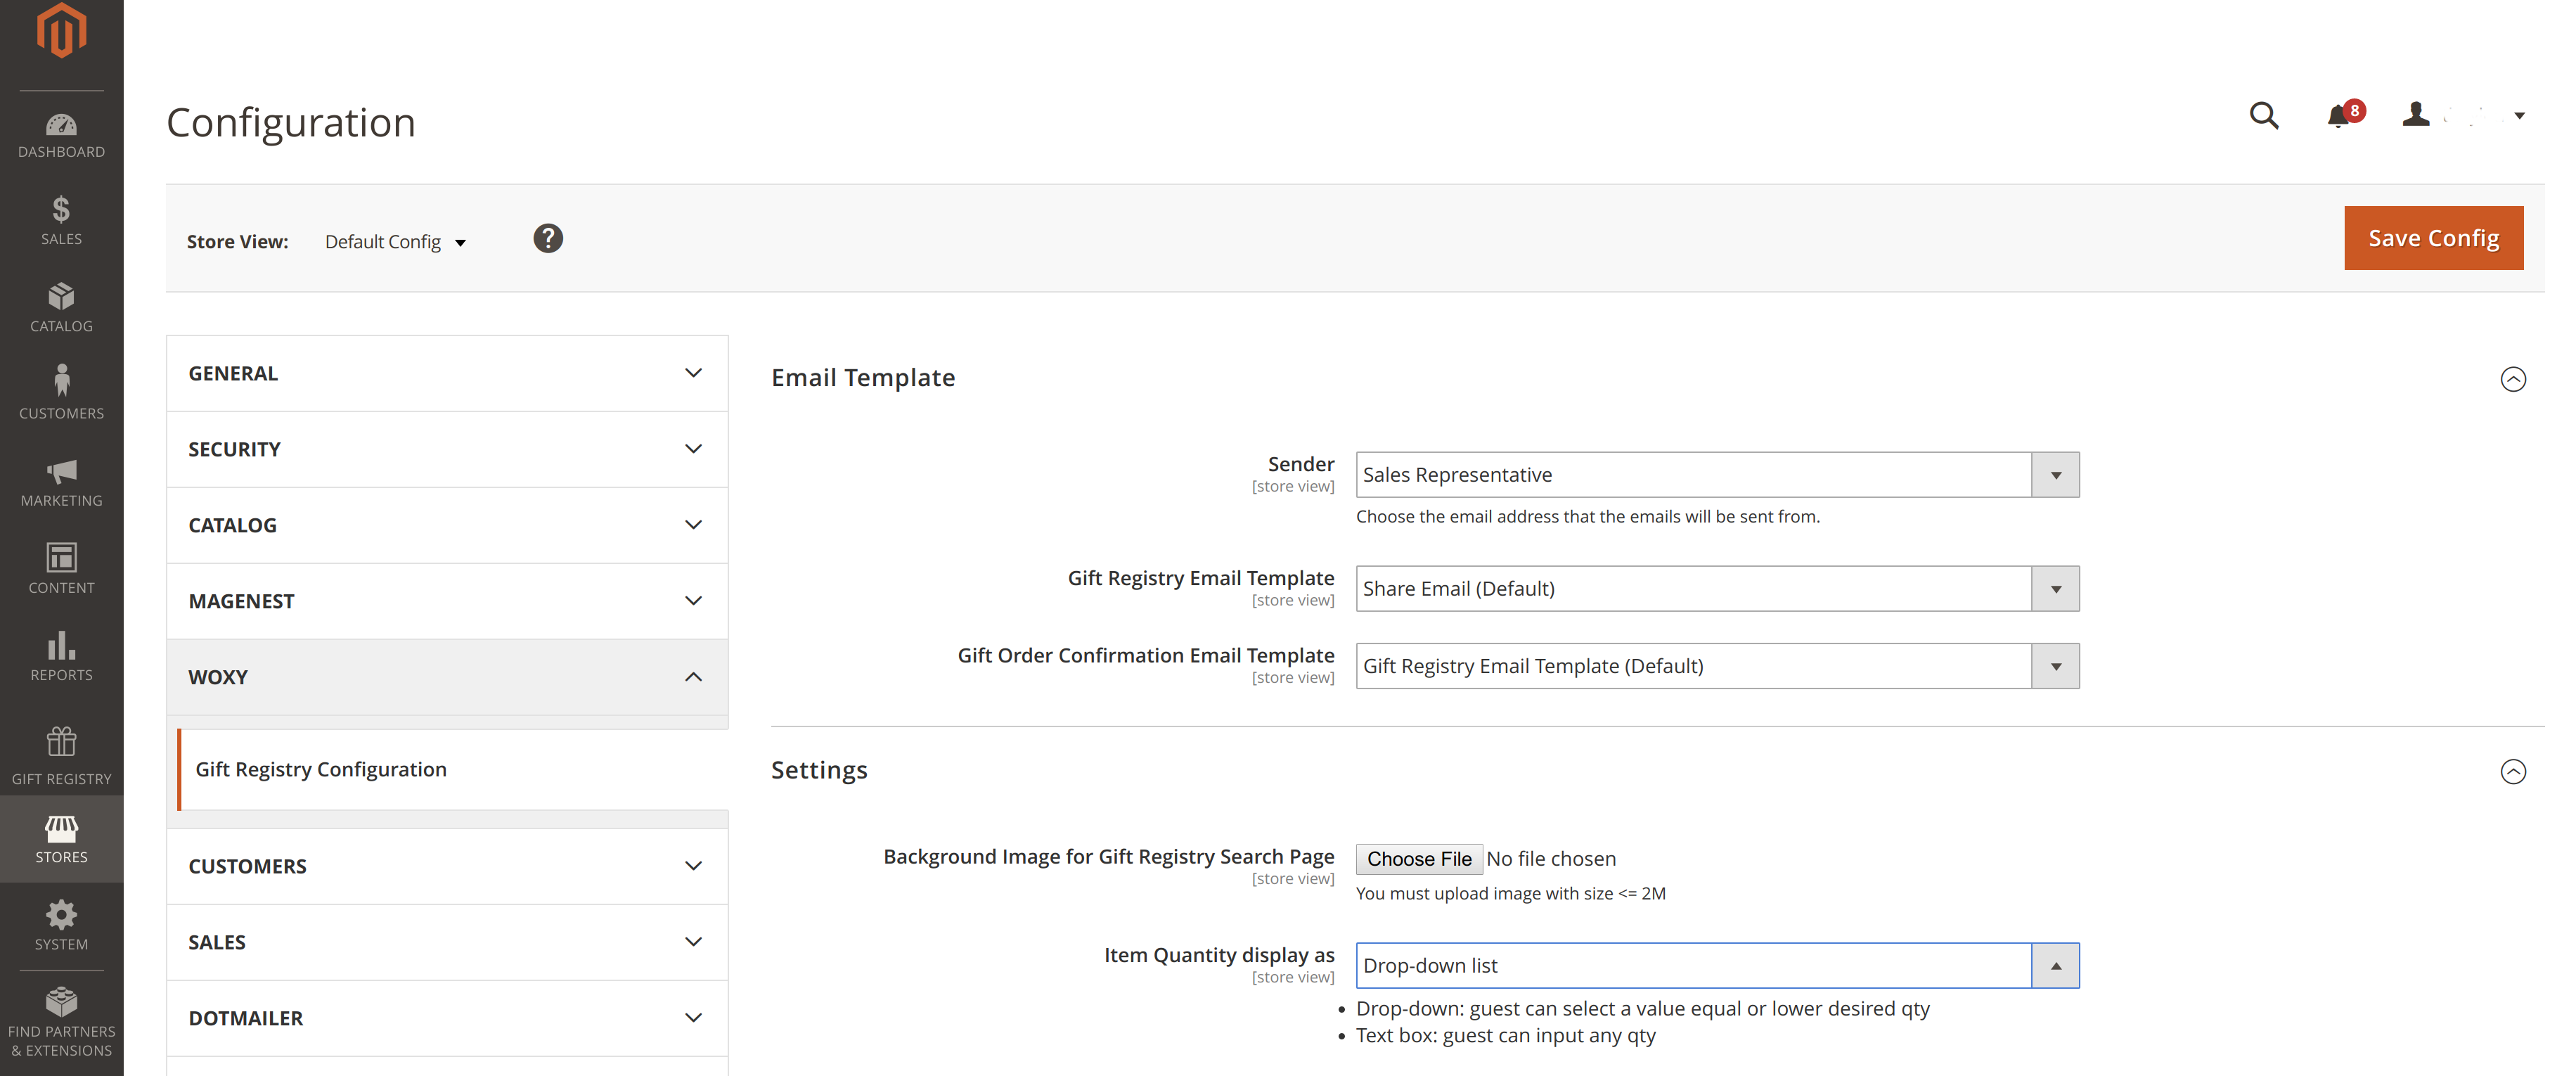Open the Gift Registry Email Template dropdown

[1716, 589]
